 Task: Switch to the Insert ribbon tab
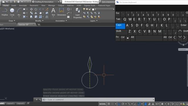[x=14, y=5]
